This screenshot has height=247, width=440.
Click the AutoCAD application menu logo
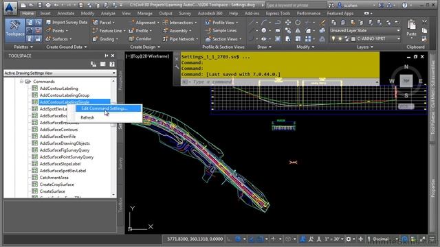click(10, 8)
